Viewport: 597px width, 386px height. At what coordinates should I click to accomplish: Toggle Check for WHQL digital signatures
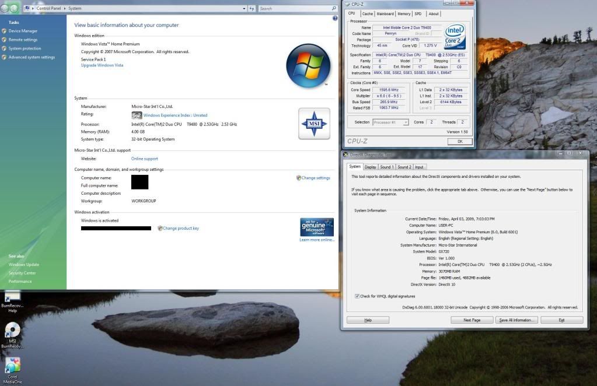(x=357, y=296)
